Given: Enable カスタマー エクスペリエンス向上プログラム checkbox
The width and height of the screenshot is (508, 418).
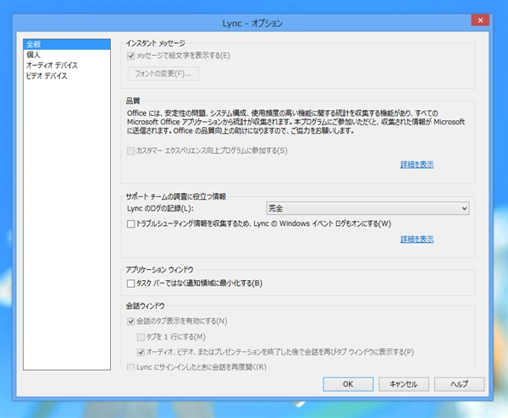Looking at the screenshot, I should coord(131,151).
